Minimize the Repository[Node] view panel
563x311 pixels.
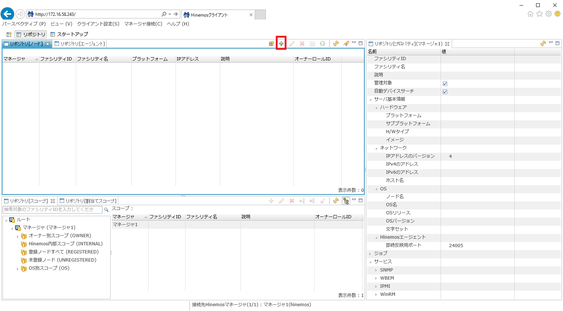pyautogui.click(x=354, y=43)
